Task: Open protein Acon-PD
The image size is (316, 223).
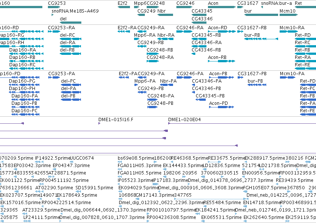Action: point(218,103)
